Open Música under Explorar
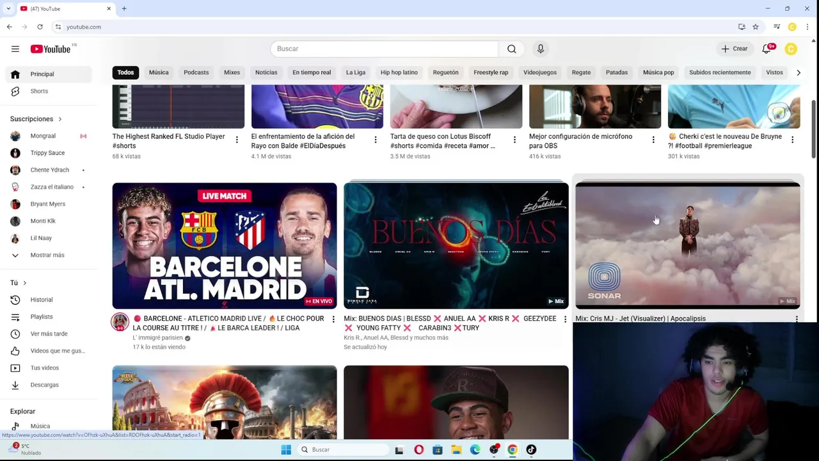The height and width of the screenshot is (461, 819). point(49,426)
